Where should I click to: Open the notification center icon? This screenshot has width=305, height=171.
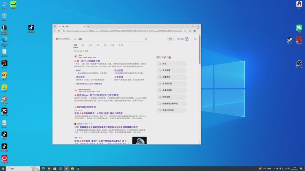301,168
